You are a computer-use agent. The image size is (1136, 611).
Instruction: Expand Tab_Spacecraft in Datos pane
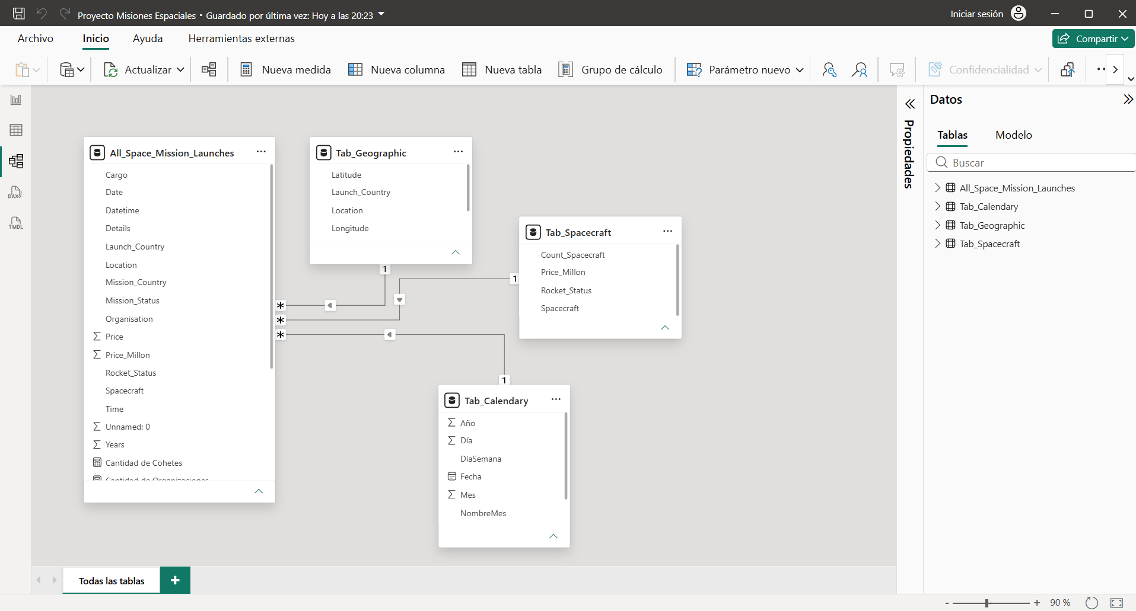(937, 244)
